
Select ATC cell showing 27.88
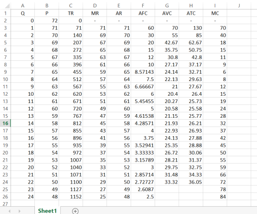tap(191, 138)
